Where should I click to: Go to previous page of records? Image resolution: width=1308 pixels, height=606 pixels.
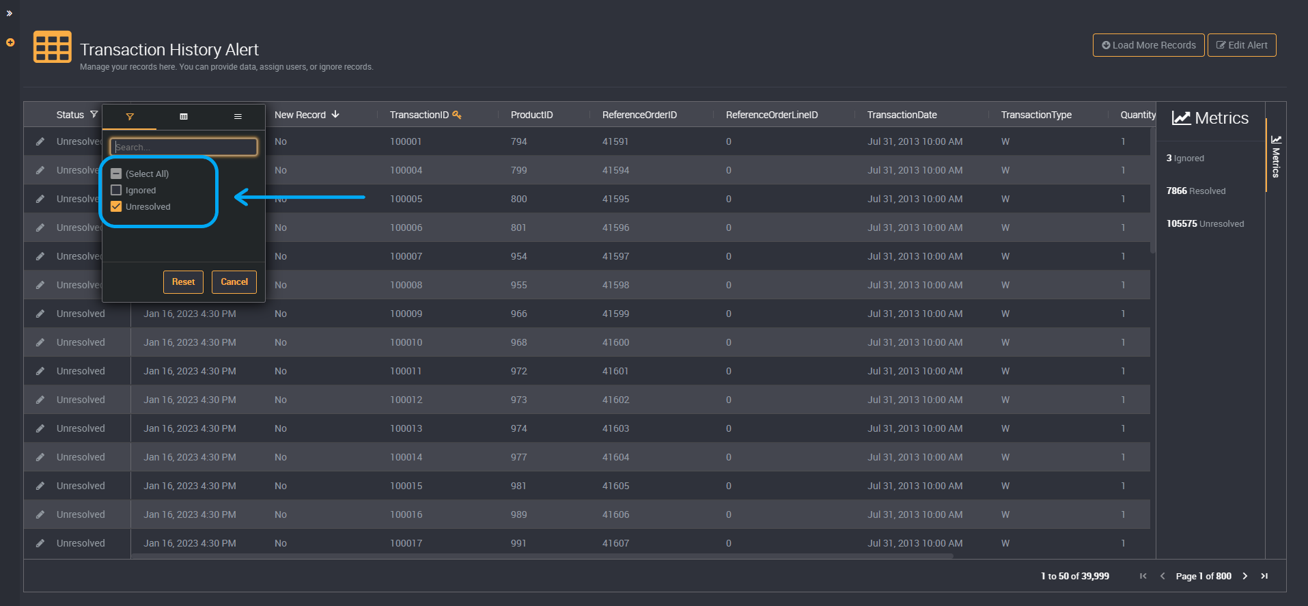coord(1163,576)
